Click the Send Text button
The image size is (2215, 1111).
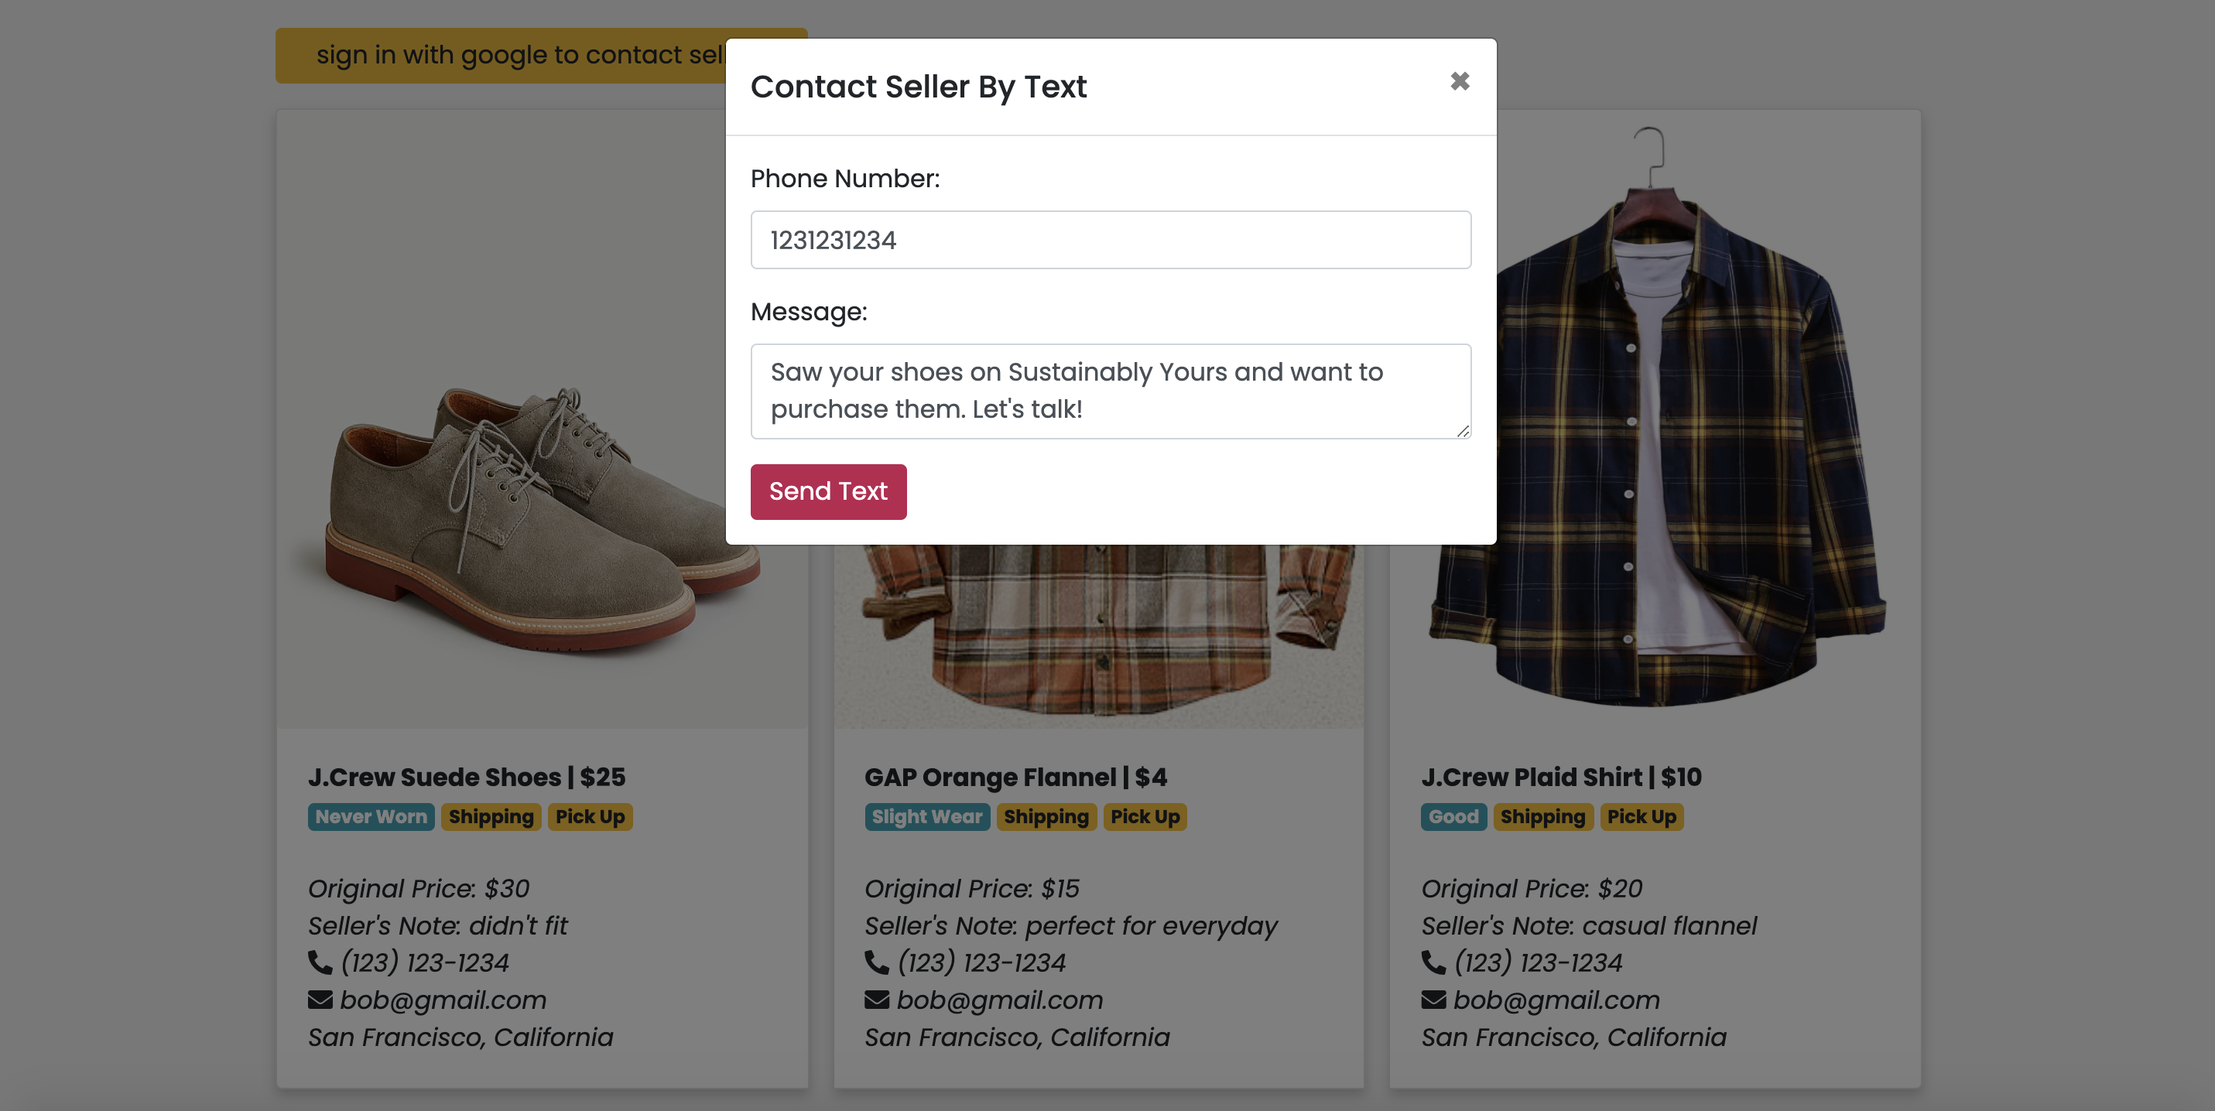pos(828,491)
